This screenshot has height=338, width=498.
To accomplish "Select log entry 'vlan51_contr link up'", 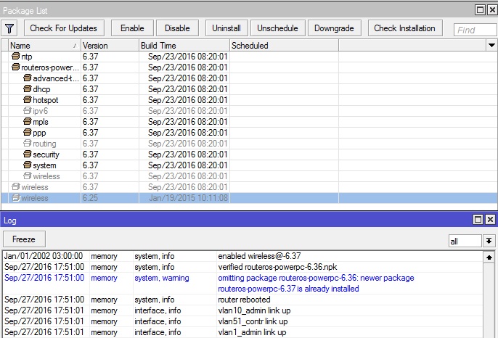I will tap(253, 321).
